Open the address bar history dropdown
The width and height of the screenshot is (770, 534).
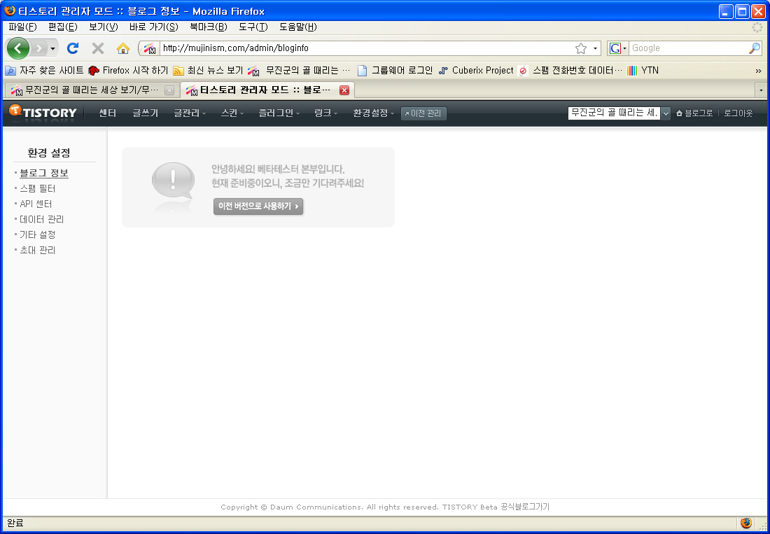[595, 48]
